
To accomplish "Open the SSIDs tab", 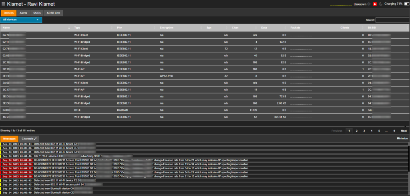I will pyautogui.click(x=37, y=13).
